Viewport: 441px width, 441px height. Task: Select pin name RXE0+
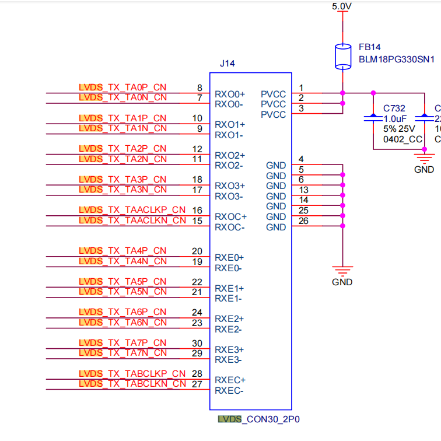coord(229,258)
